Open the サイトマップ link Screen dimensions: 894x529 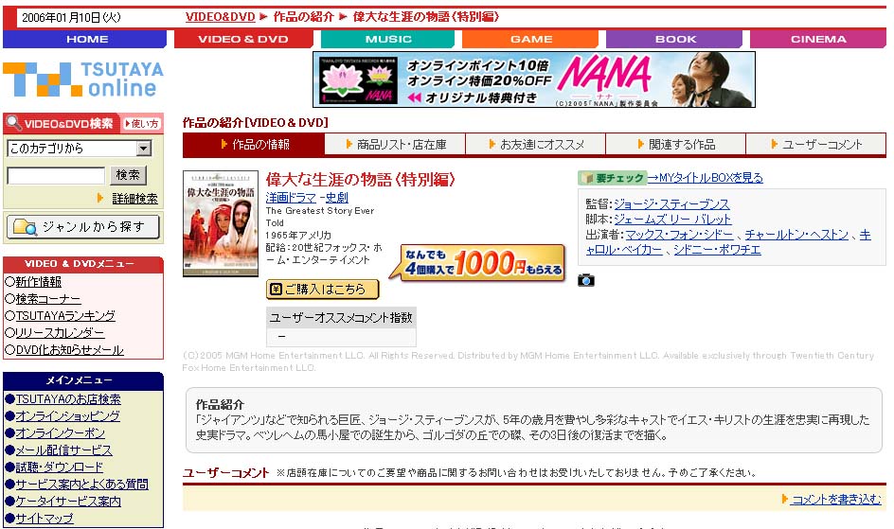45,519
